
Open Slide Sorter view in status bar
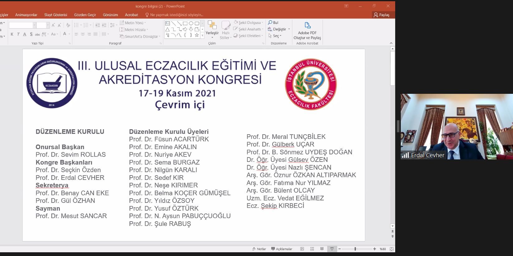[312, 249]
